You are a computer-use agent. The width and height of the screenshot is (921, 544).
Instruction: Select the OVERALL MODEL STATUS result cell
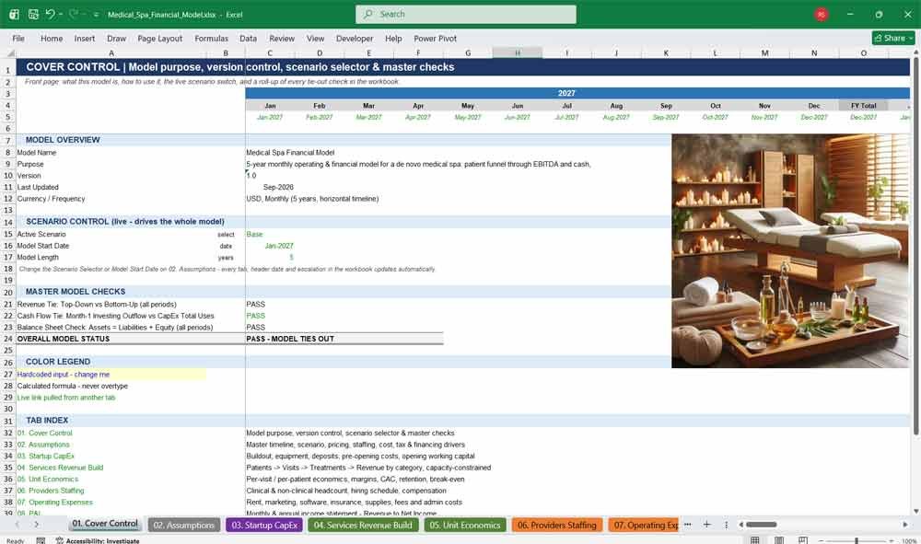344,339
